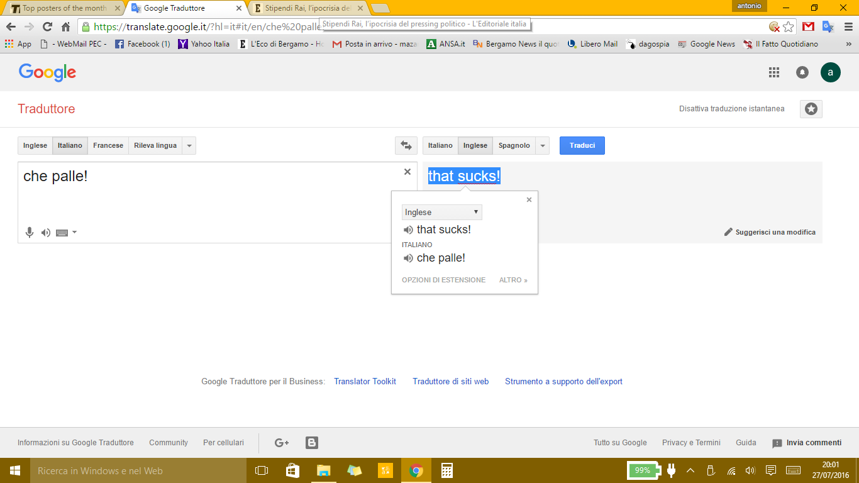Screen dimensions: 859x483
Task: Click the Blogger footer icon
Action: pos(312,443)
